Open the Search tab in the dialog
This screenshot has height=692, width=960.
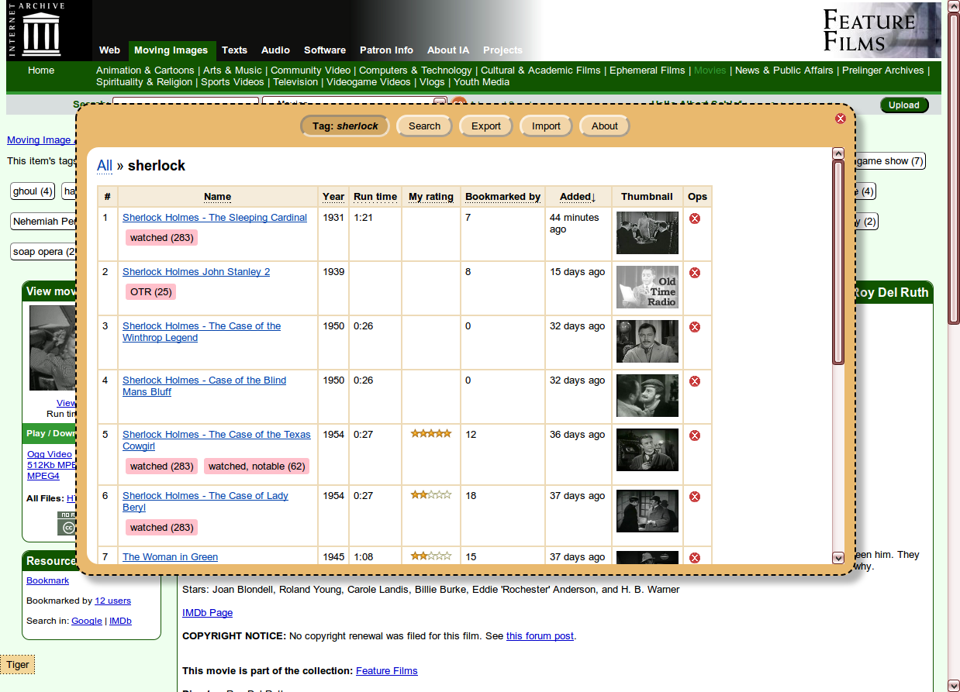click(424, 126)
